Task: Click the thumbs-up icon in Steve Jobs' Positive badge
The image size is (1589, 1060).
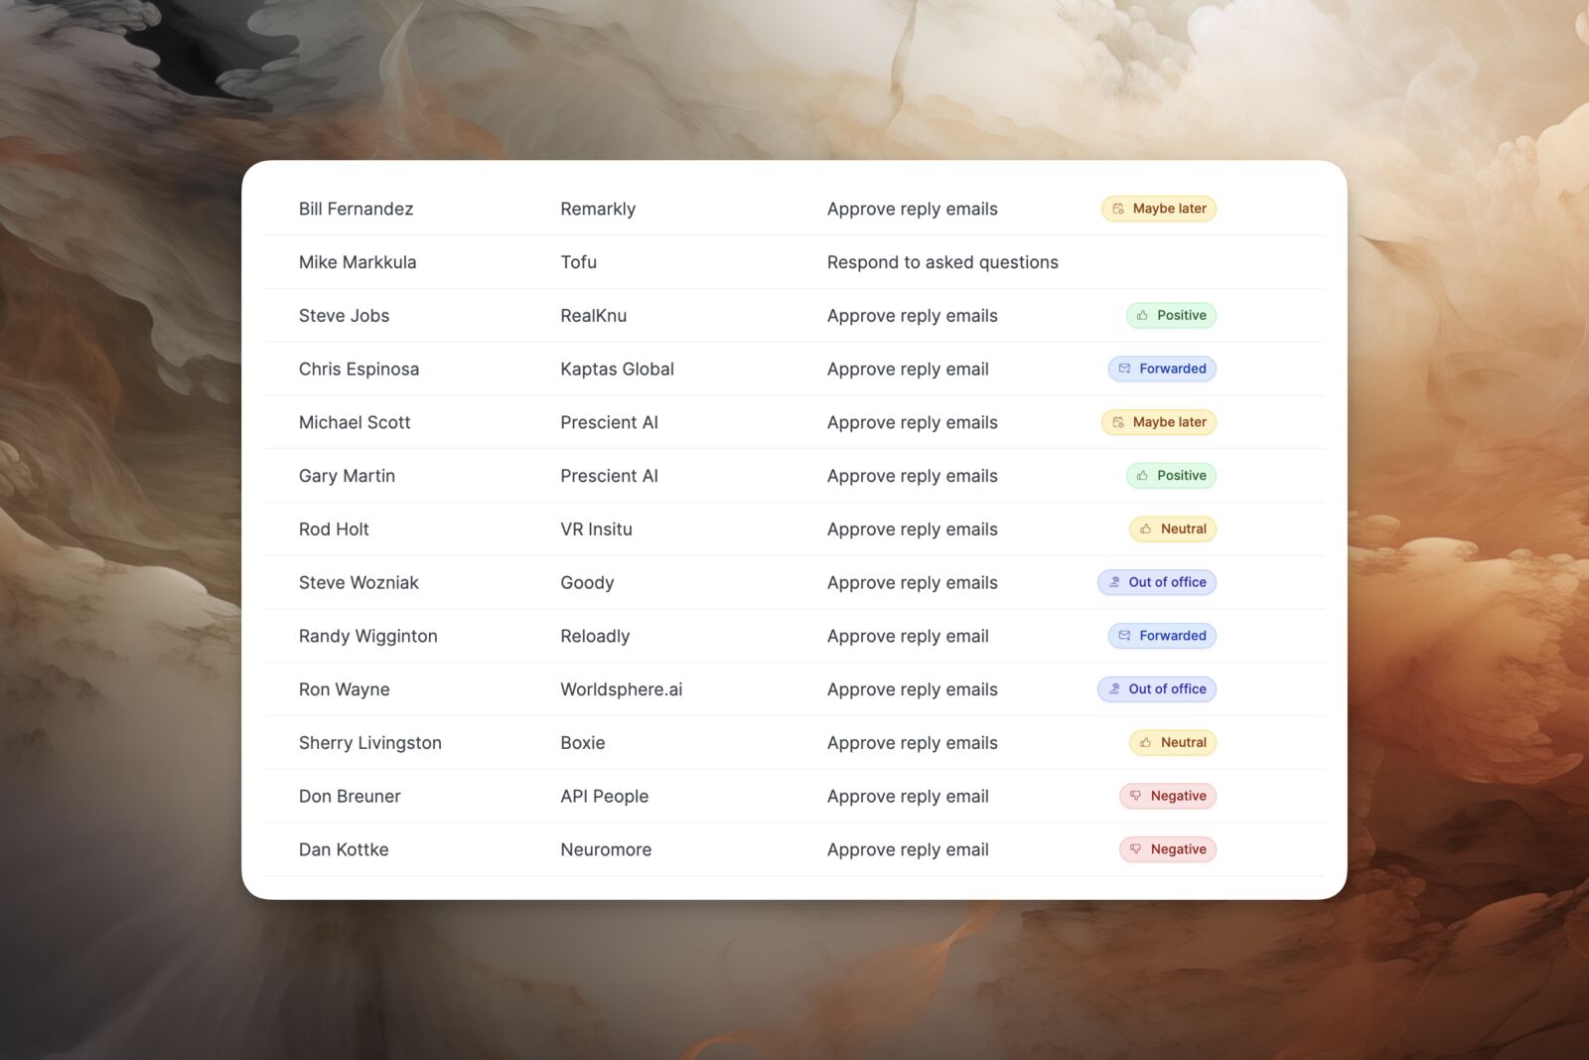Action: point(1140,315)
